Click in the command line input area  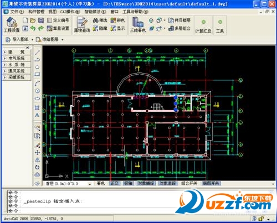93,210
